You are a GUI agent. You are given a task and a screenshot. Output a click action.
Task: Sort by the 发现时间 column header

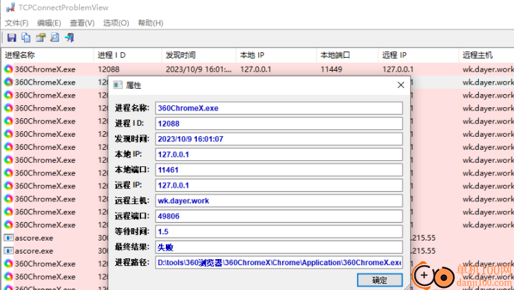point(199,55)
